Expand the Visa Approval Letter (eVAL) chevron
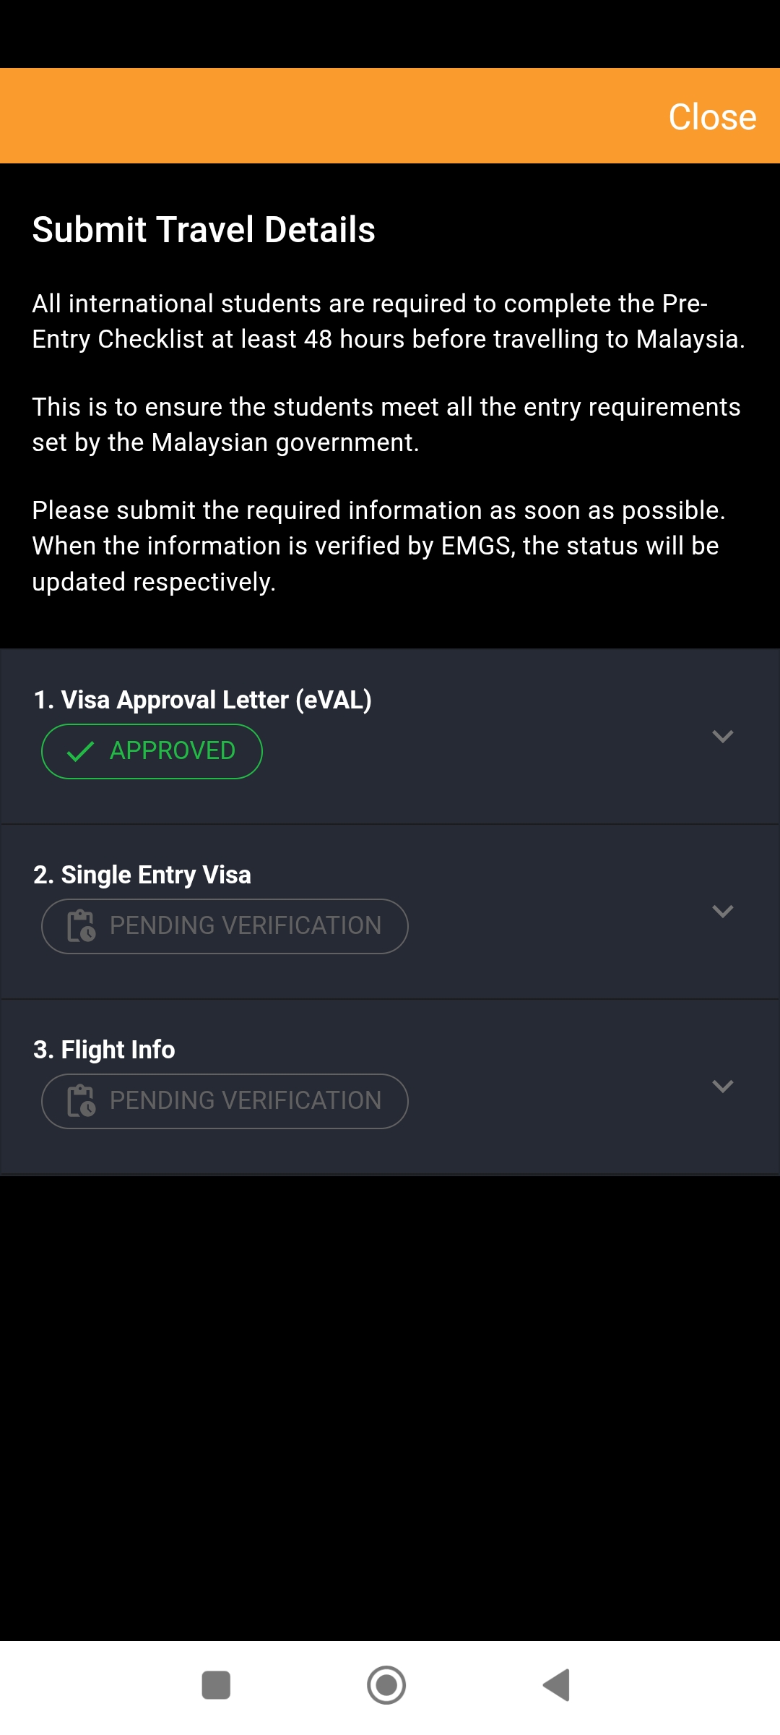The height and width of the screenshot is (1735, 780). pyautogui.click(x=722, y=737)
